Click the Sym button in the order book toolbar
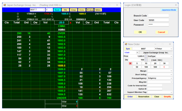Viewport: 182px width, 111px height. click(x=57, y=10)
